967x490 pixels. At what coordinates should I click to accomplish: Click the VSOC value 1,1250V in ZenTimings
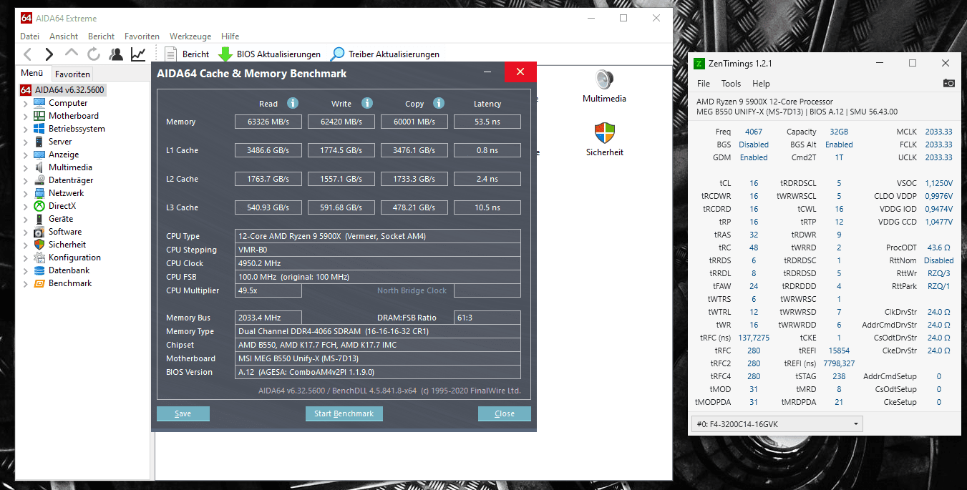point(938,183)
